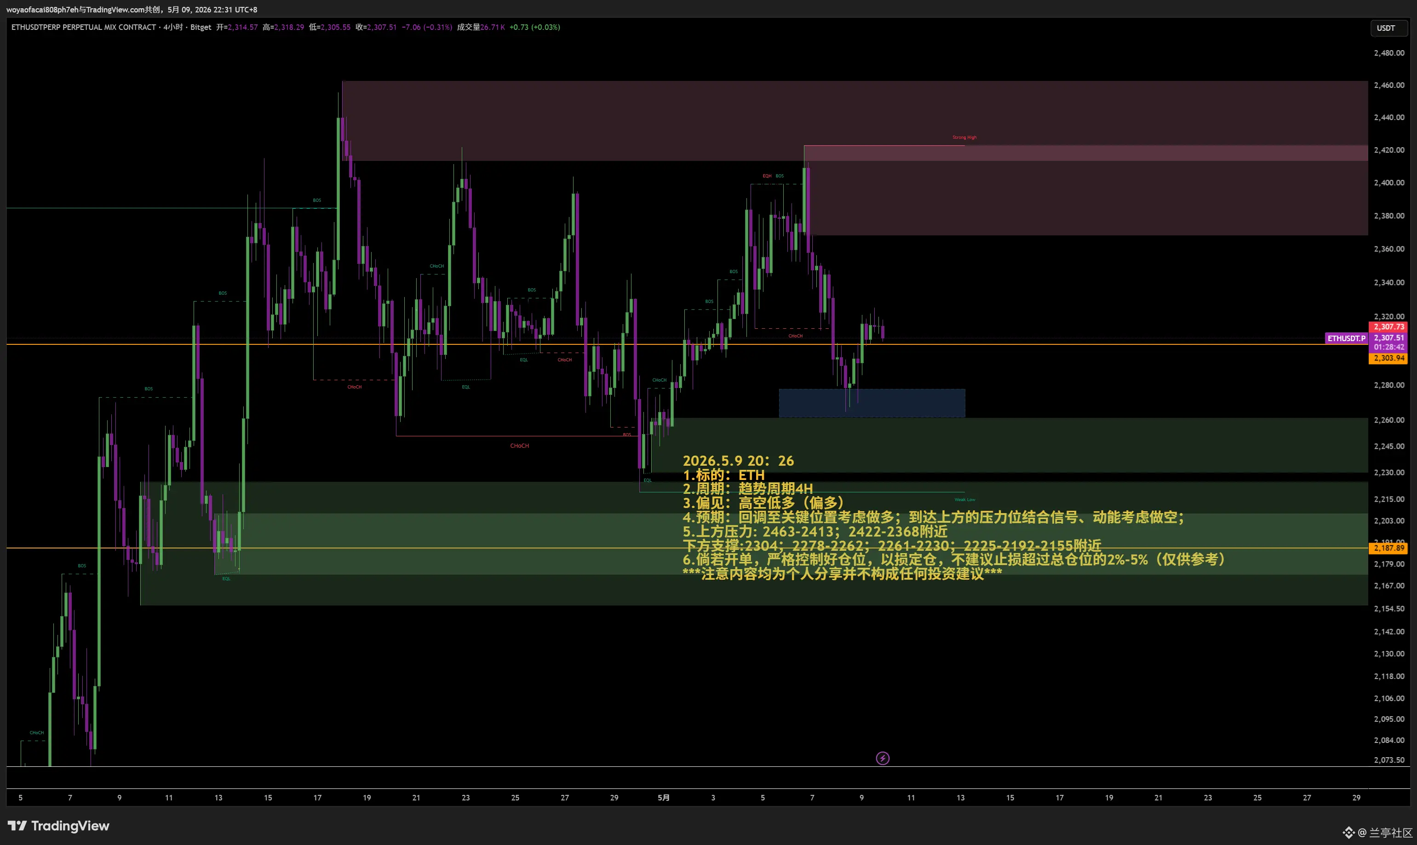Click the header text woyaofacai808ph7eh与TradingView.com共创

[83, 10]
